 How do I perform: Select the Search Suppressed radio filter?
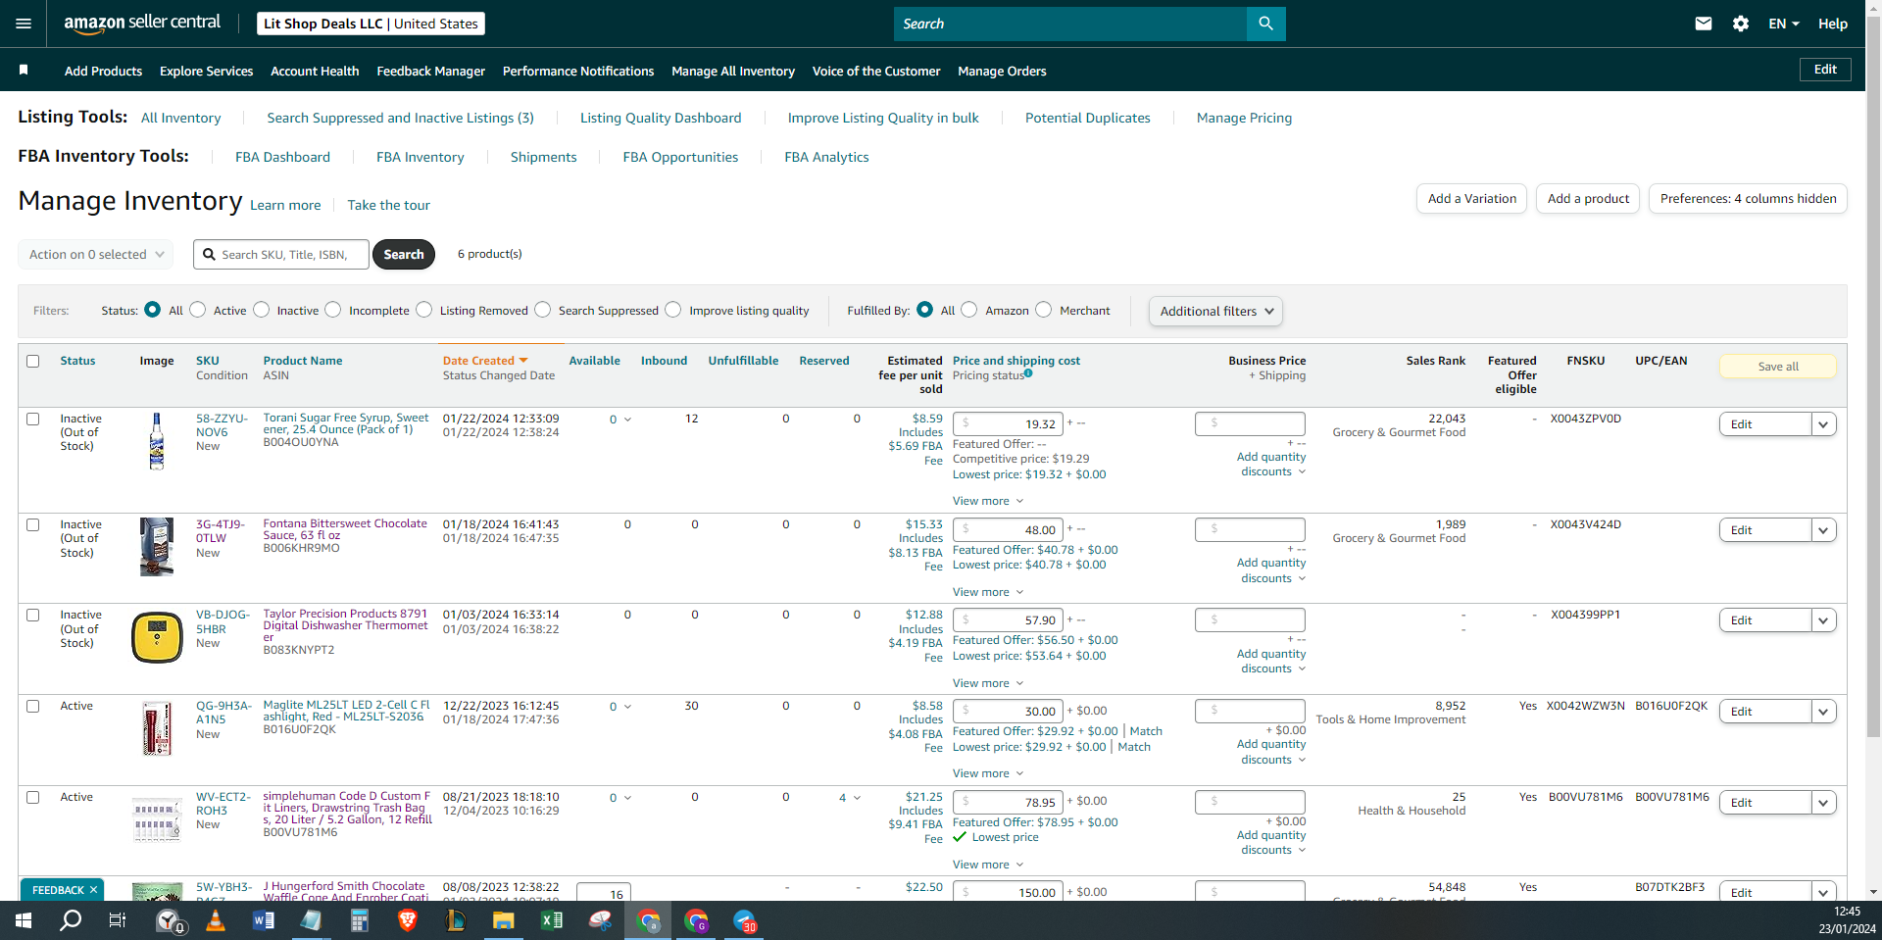[x=543, y=310]
